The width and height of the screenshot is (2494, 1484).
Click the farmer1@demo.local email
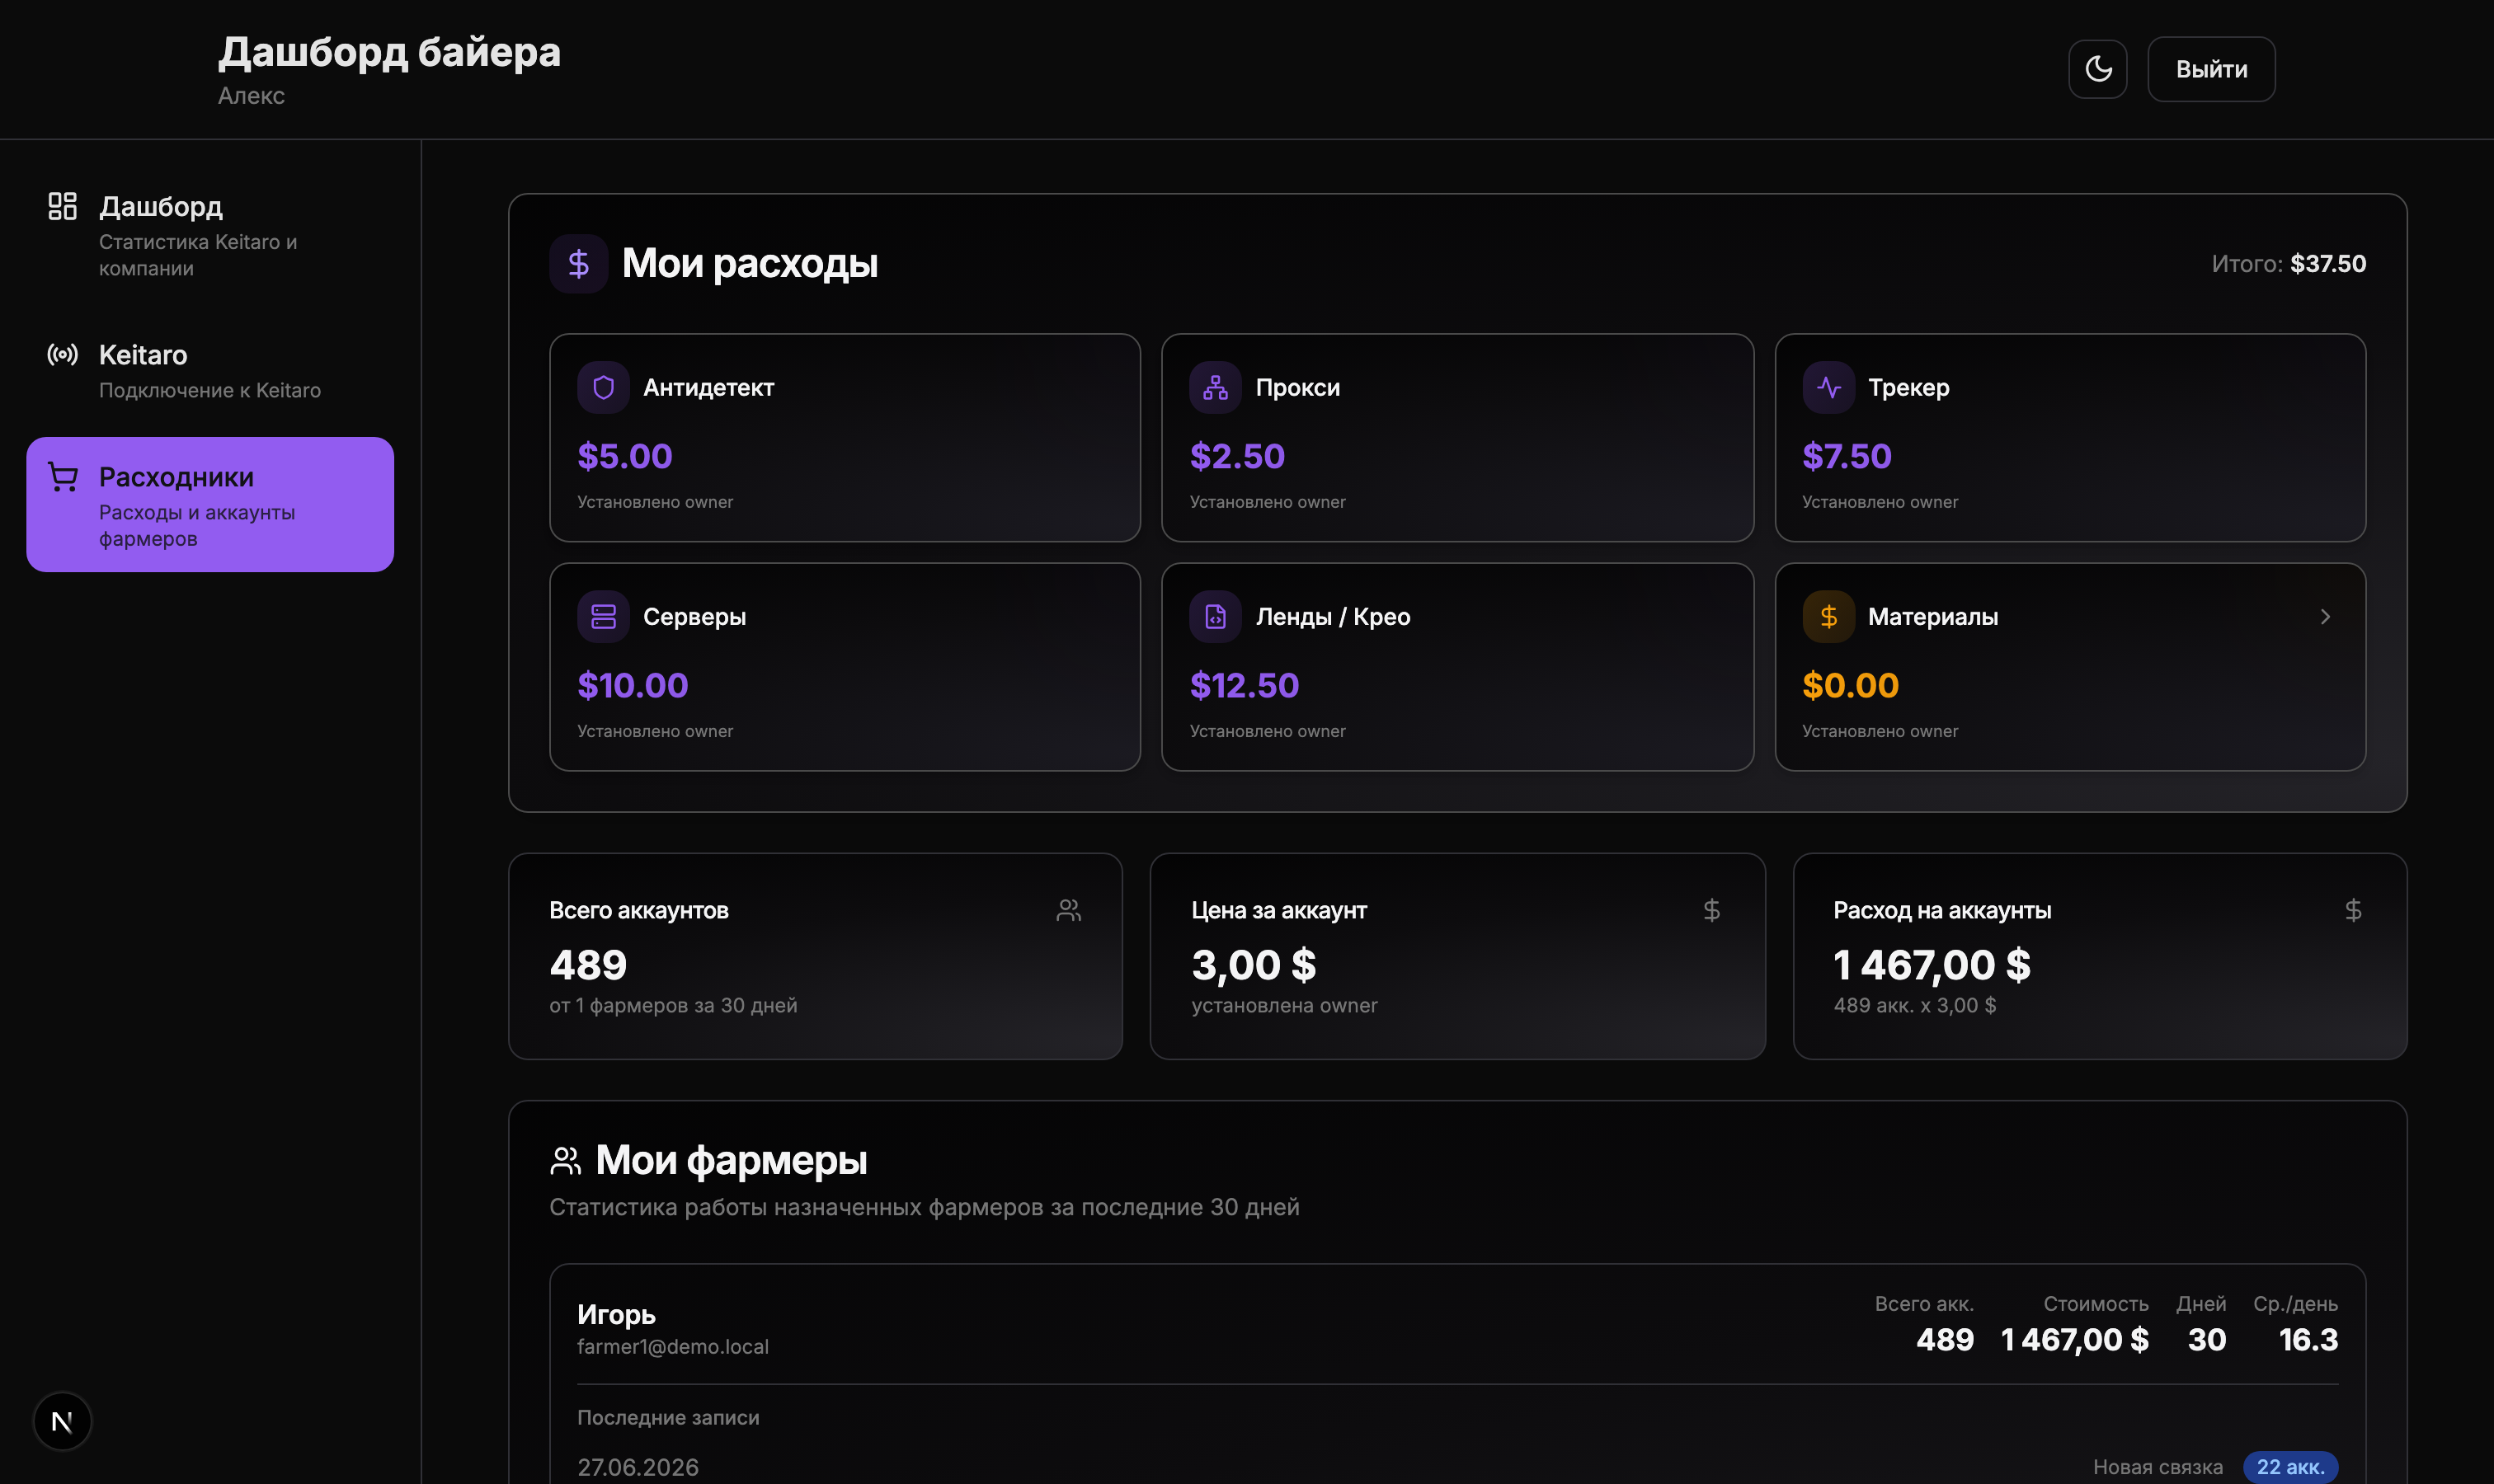(x=672, y=1347)
